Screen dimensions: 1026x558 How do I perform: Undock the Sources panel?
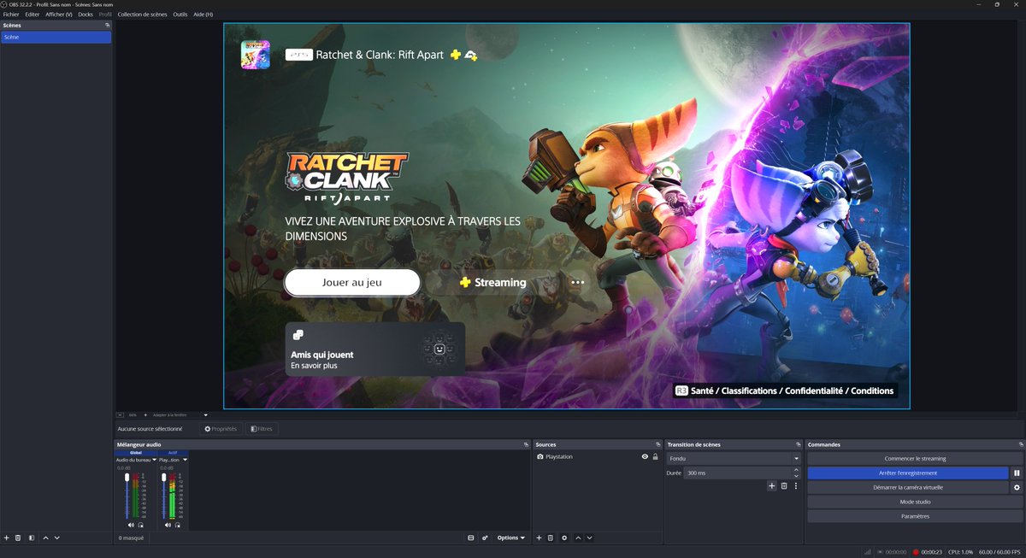[x=658, y=445]
